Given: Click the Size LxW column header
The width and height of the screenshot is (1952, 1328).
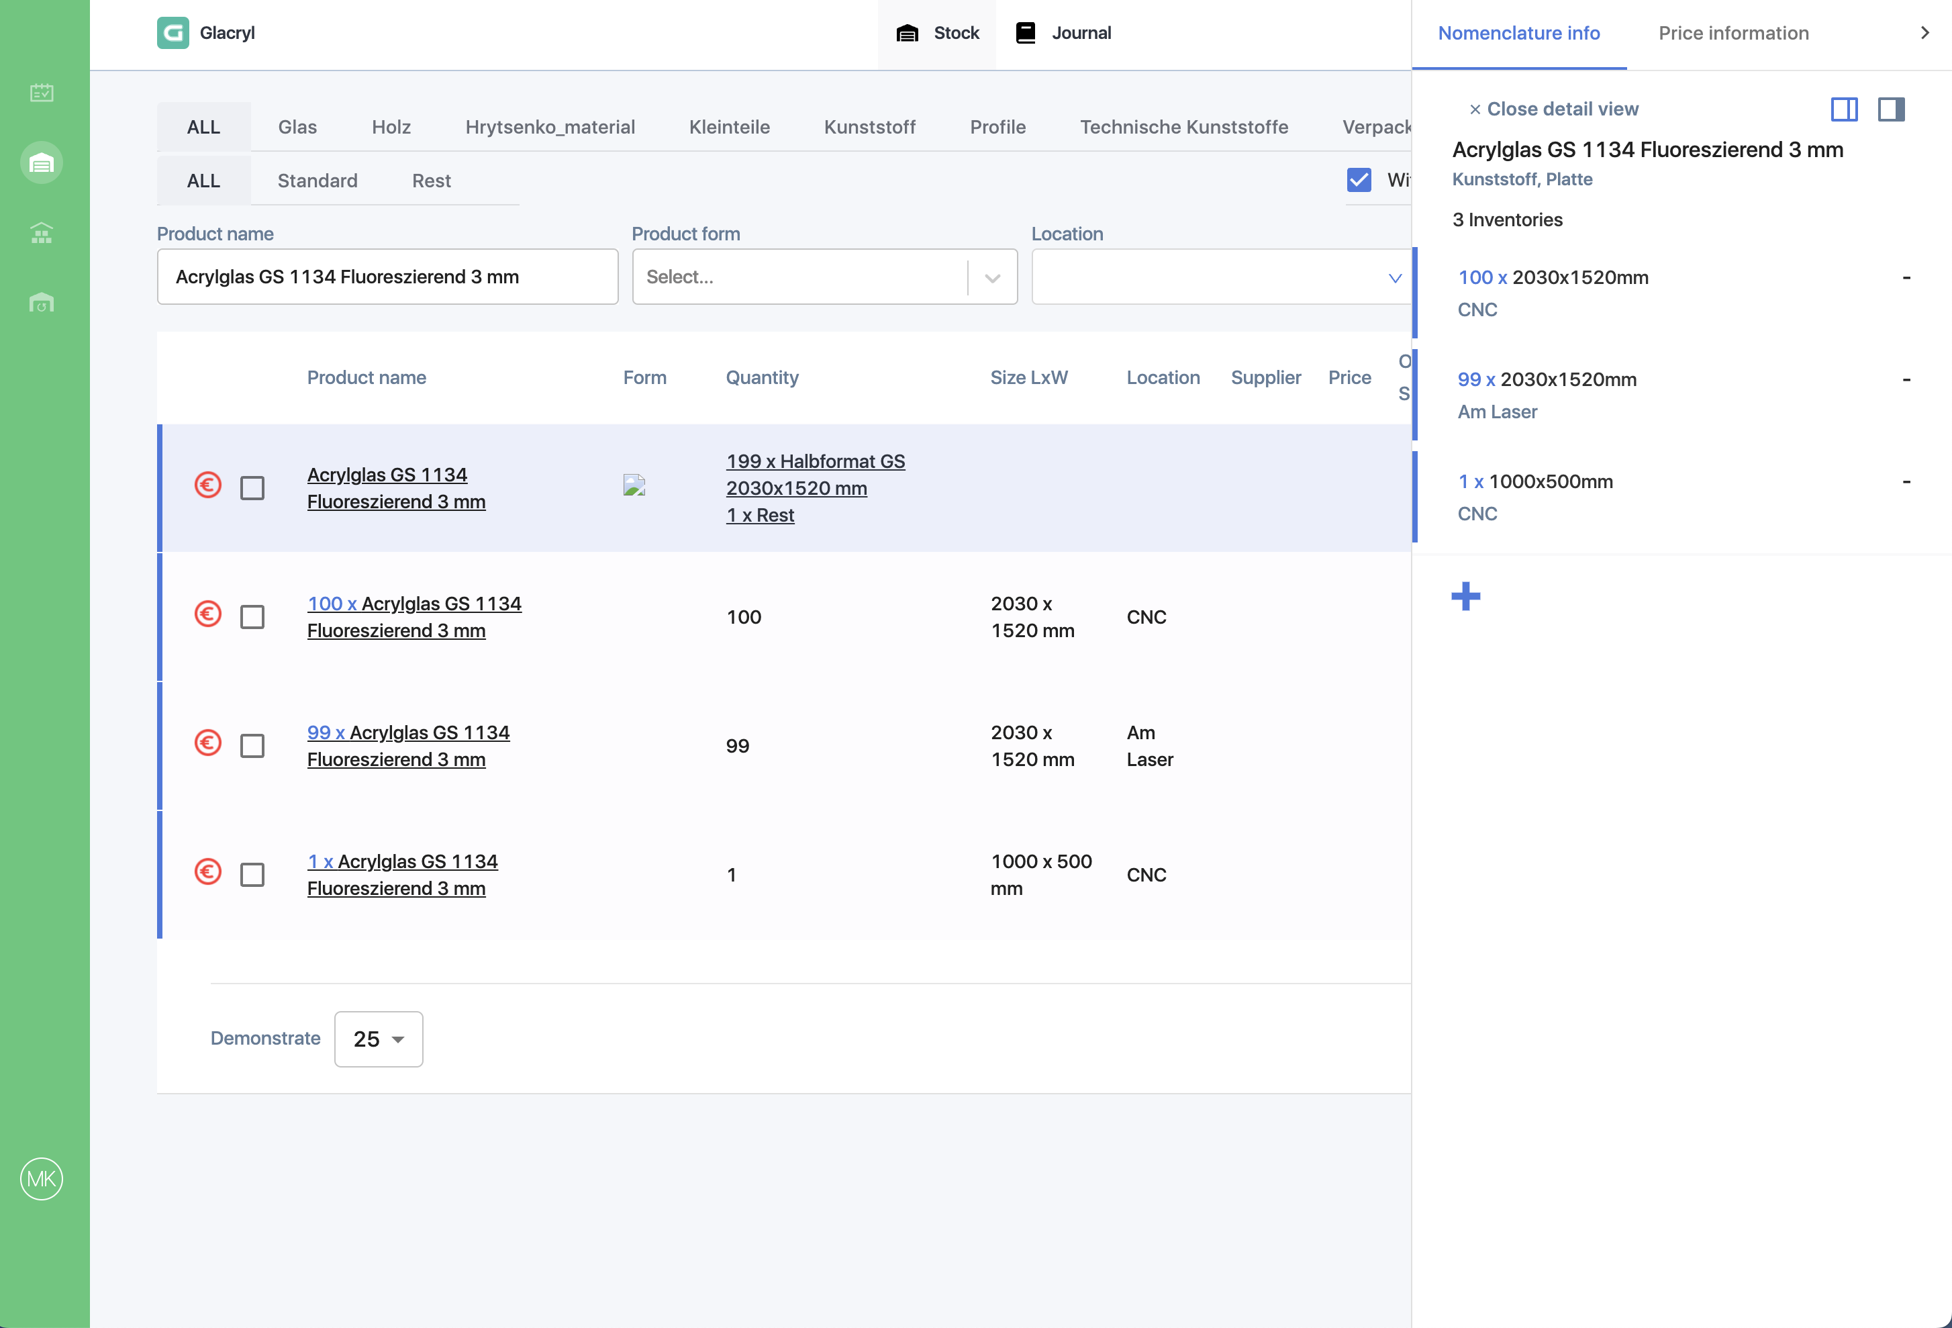Looking at the screenshot, I should tap(1029, 377).
